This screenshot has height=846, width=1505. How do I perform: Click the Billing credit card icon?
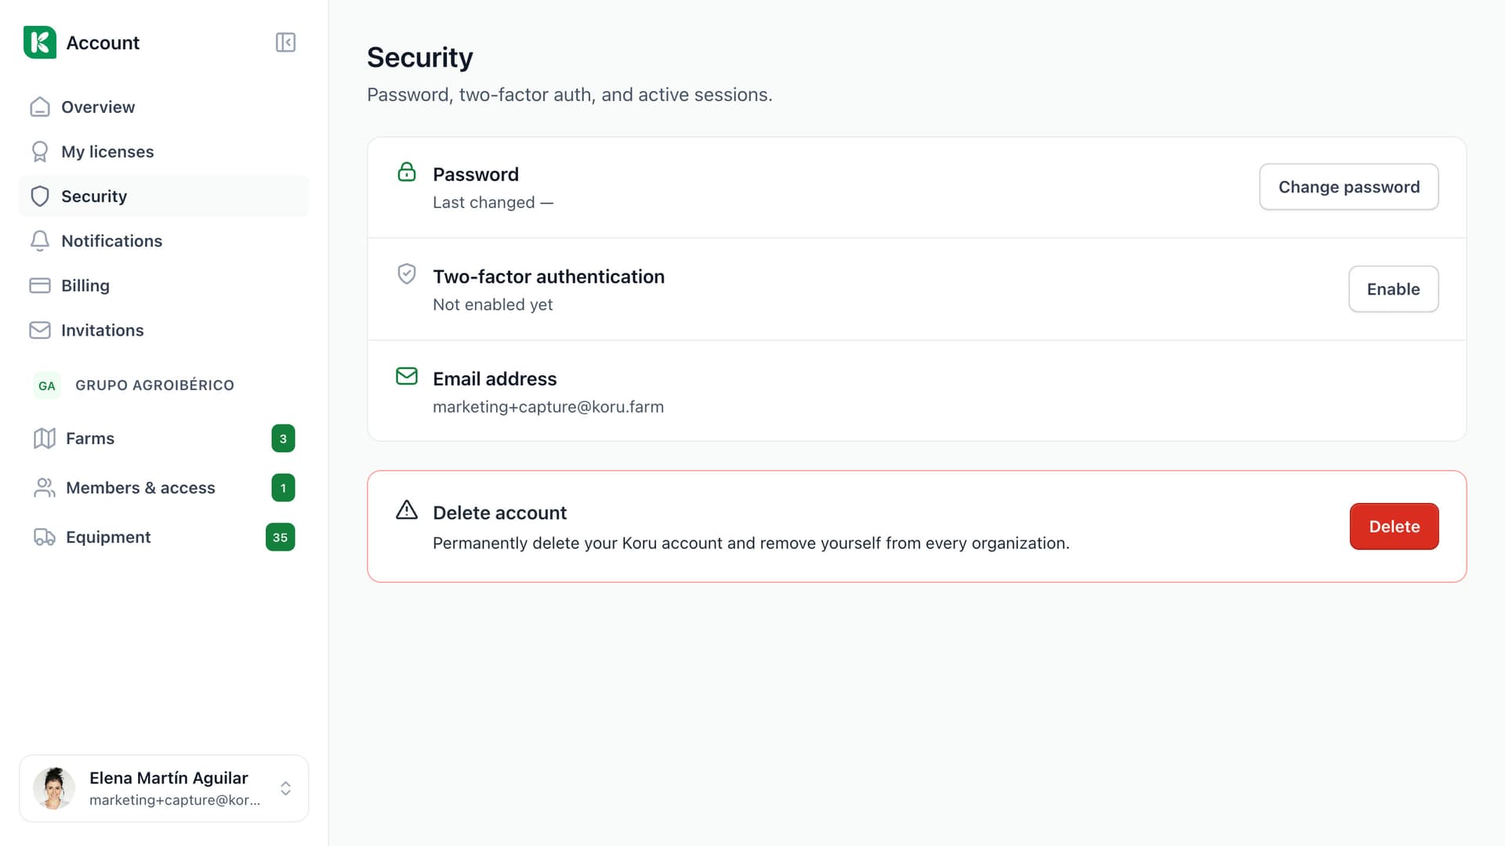click(40, 286)
